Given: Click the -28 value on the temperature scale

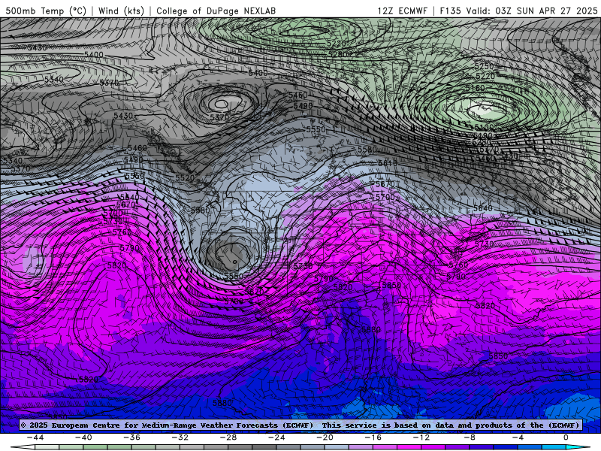Looking at the screenshot, I should [228, 437].
